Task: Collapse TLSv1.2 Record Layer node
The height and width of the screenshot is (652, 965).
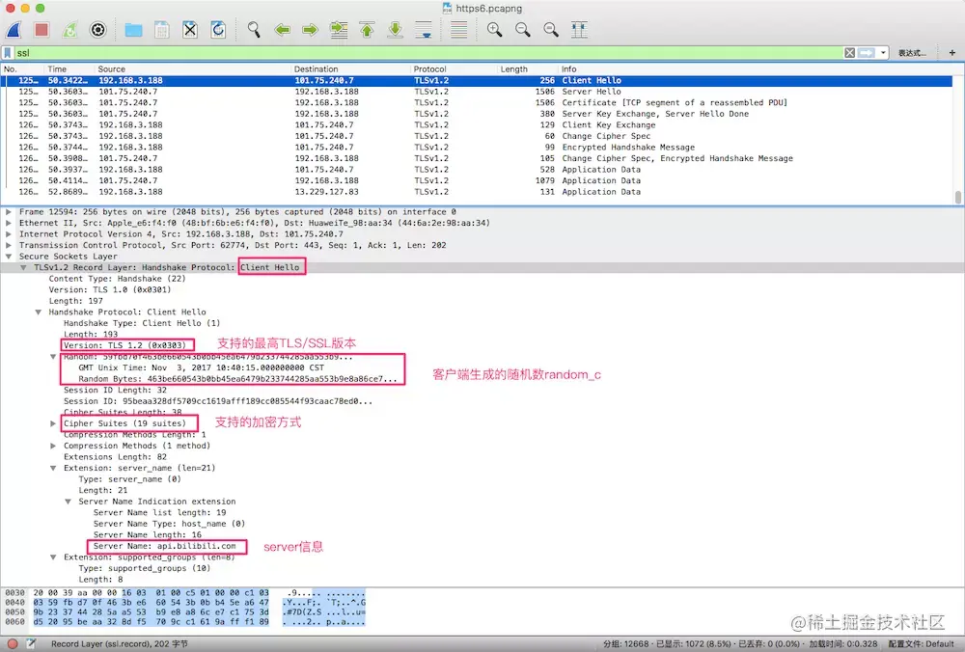Action: click(x=23, y=267)
